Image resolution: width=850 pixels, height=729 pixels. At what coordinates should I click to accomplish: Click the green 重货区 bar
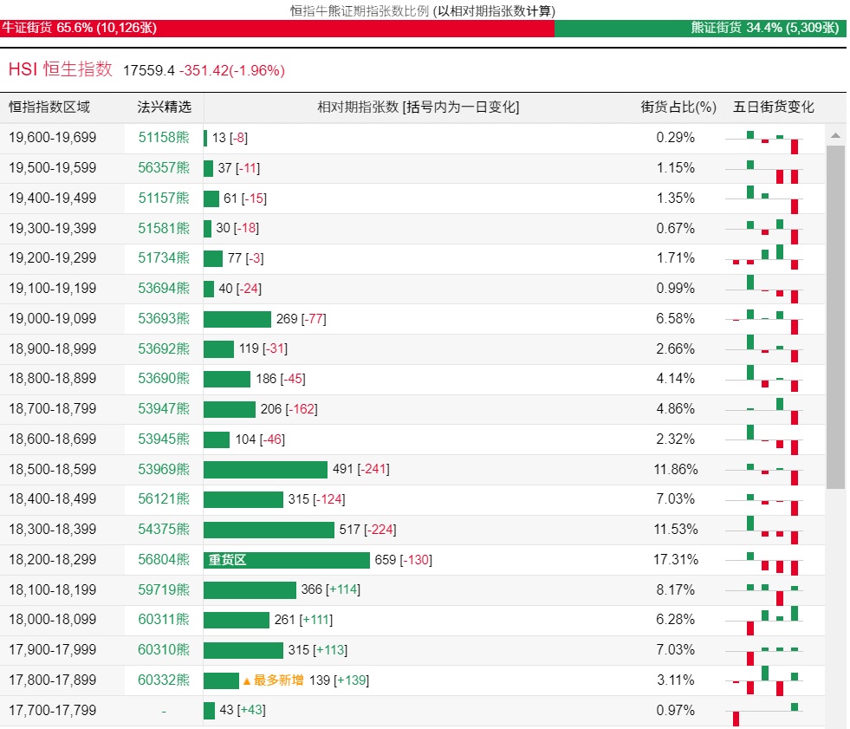(286, 560)
